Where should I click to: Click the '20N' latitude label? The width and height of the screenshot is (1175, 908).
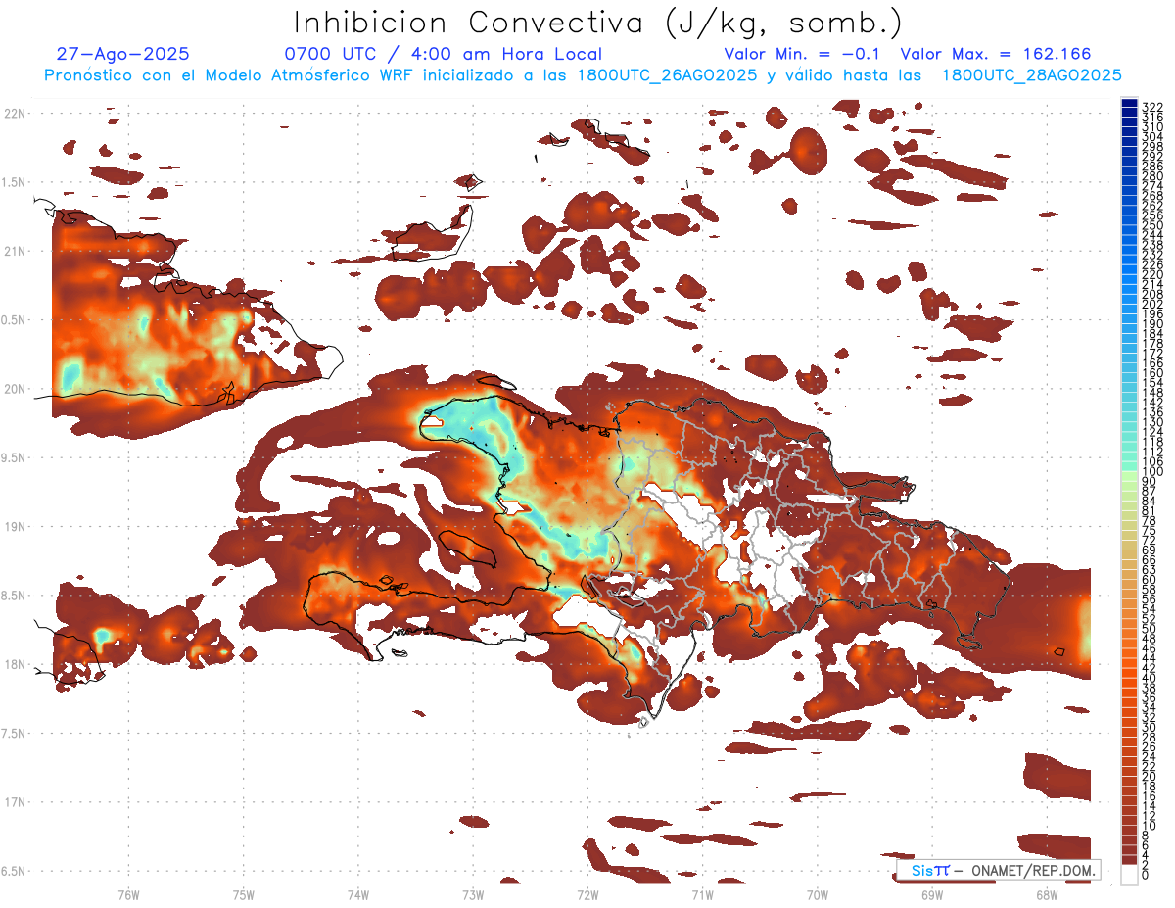[x=15, y=389]
